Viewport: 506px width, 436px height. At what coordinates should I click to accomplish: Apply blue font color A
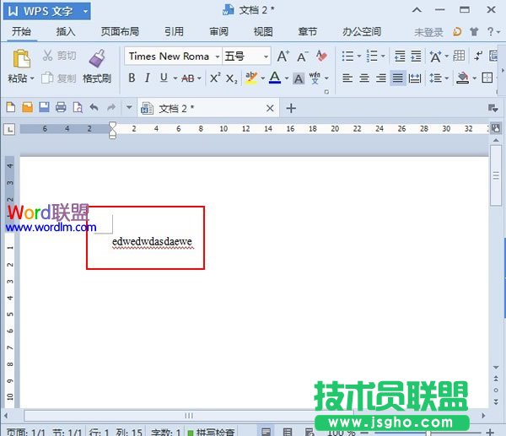(275, 78)
